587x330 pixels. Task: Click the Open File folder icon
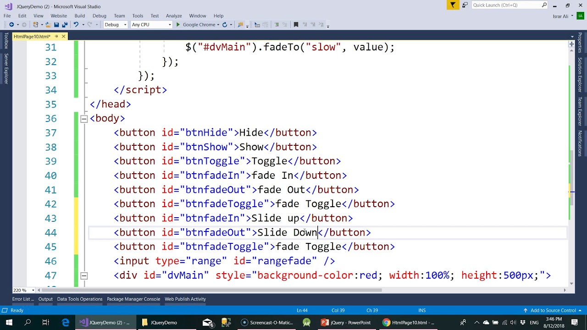click(x=48, y=25)
